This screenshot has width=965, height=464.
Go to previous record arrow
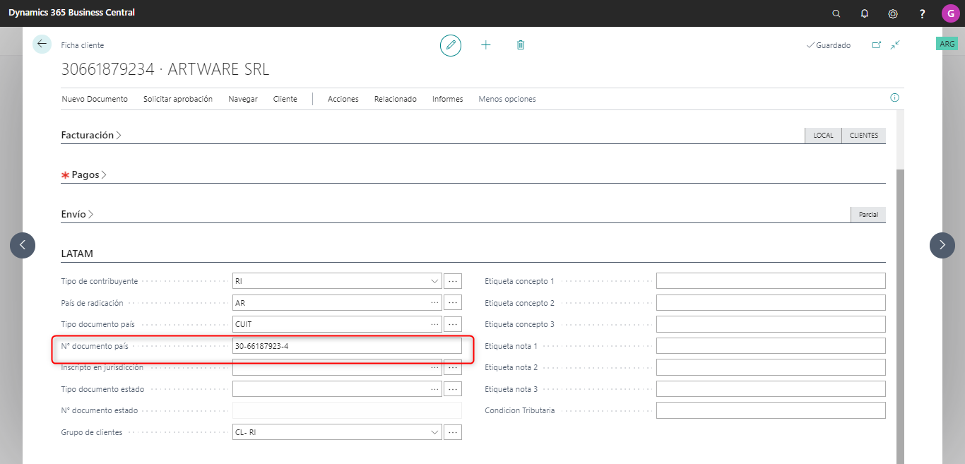23,245
